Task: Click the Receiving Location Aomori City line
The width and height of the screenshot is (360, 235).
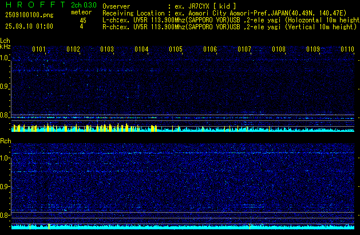Action: click(x=224, y=13)
